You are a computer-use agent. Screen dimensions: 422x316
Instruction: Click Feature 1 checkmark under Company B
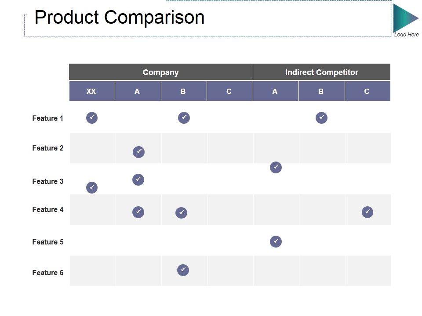[x=184, y=118]
